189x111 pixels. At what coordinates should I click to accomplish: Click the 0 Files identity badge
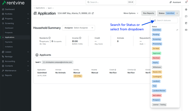coord(78,76)
